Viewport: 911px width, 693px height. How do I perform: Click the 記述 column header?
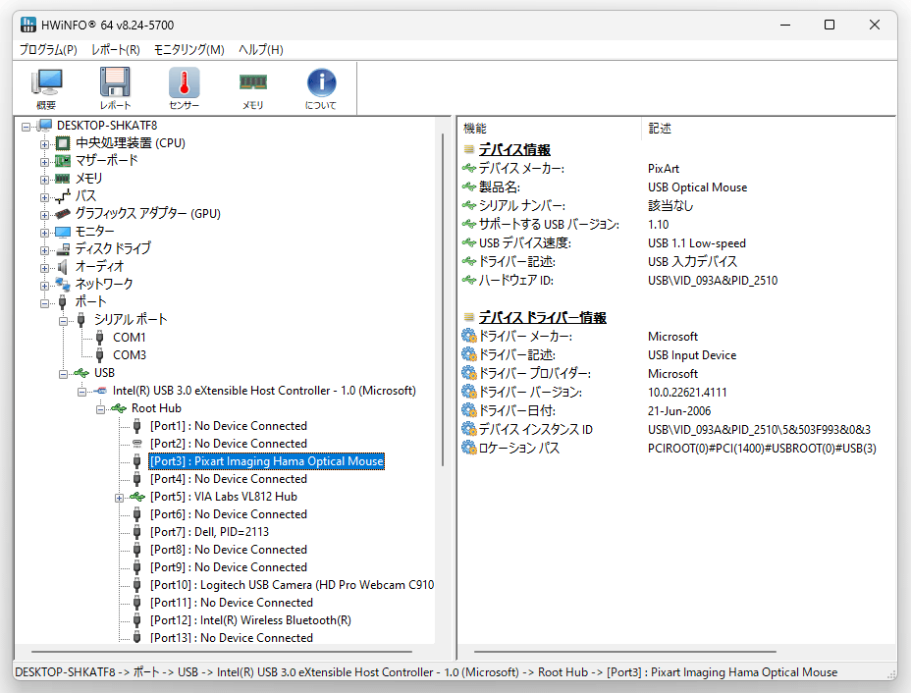tap(660, 129)
